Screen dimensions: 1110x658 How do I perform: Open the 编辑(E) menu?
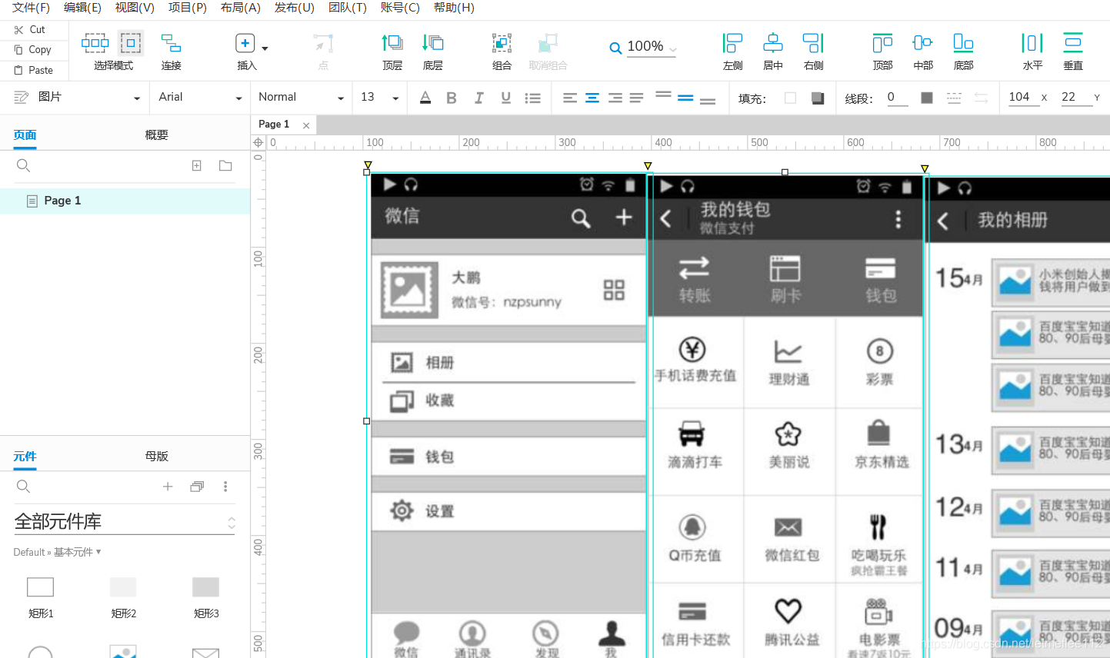pos(82,8)
